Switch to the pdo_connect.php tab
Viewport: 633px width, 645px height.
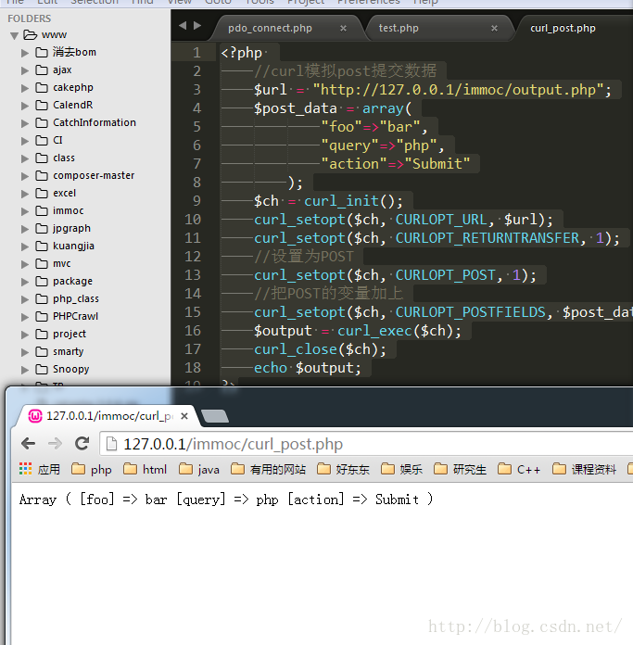pos(270,28)
